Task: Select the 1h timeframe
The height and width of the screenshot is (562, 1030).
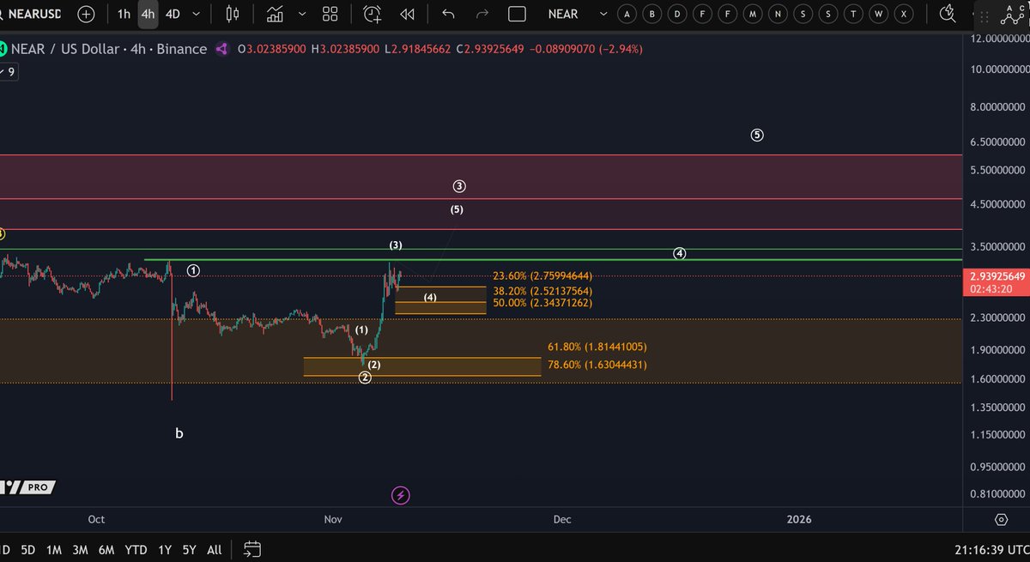Action: pos(124,14)
